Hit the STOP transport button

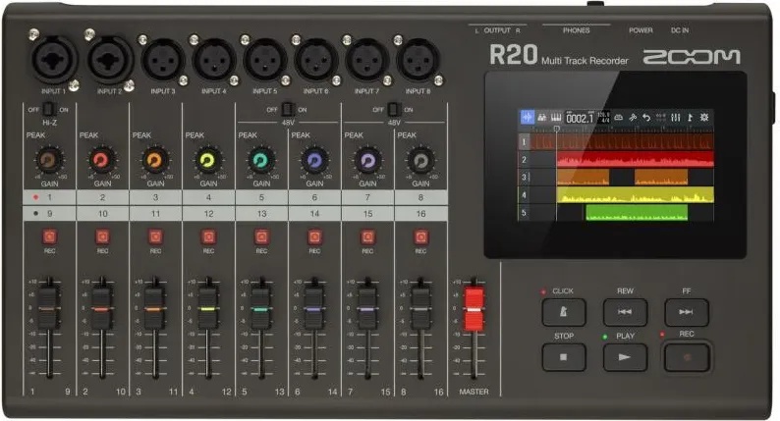(x=564, y=357)
